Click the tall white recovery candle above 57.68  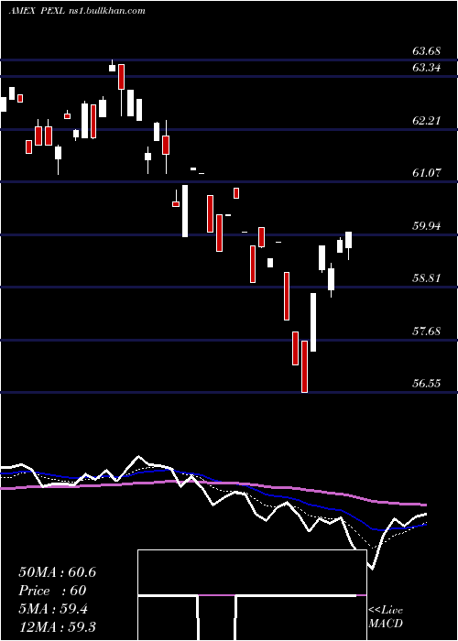[x=313, y=322]
